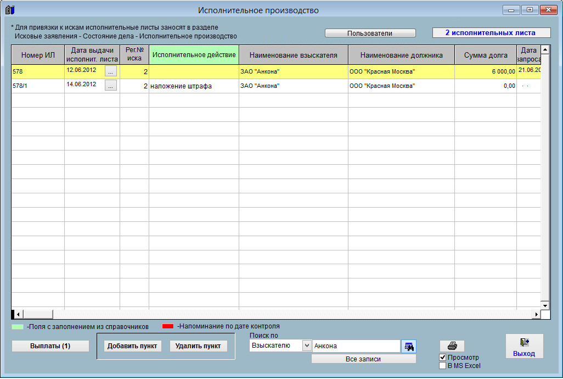
Task: Maximize the Исполнительное производство window
Action: [530, 10]
